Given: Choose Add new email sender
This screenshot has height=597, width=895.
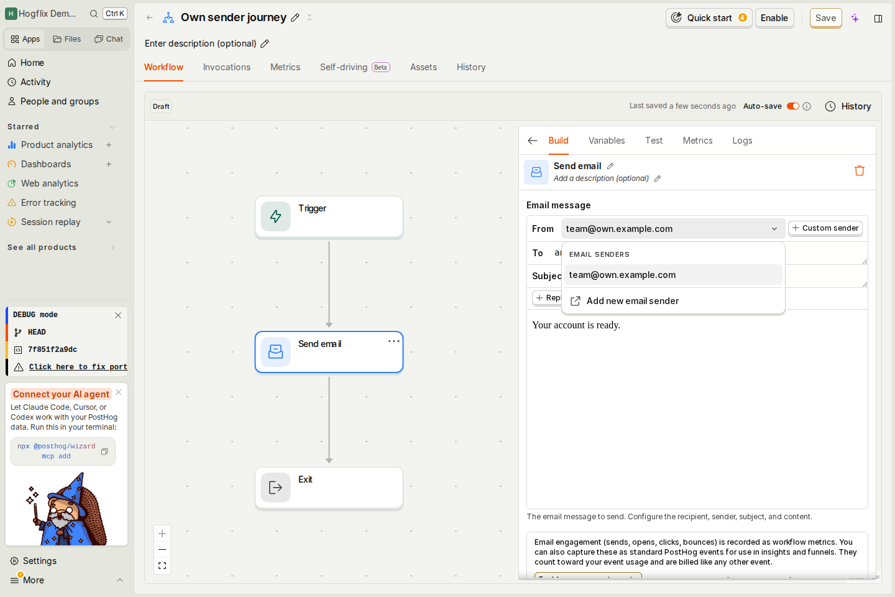Looking at the screenshot, I should coord(673,301).
